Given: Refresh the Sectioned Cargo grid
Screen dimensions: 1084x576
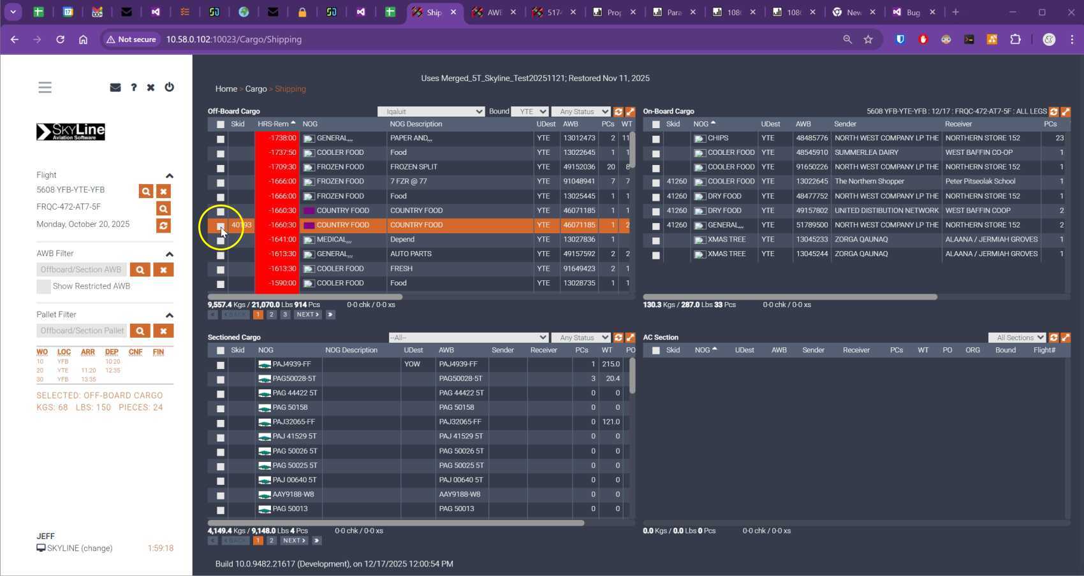Looking at the screenshot, I should (x=618, y=338).
